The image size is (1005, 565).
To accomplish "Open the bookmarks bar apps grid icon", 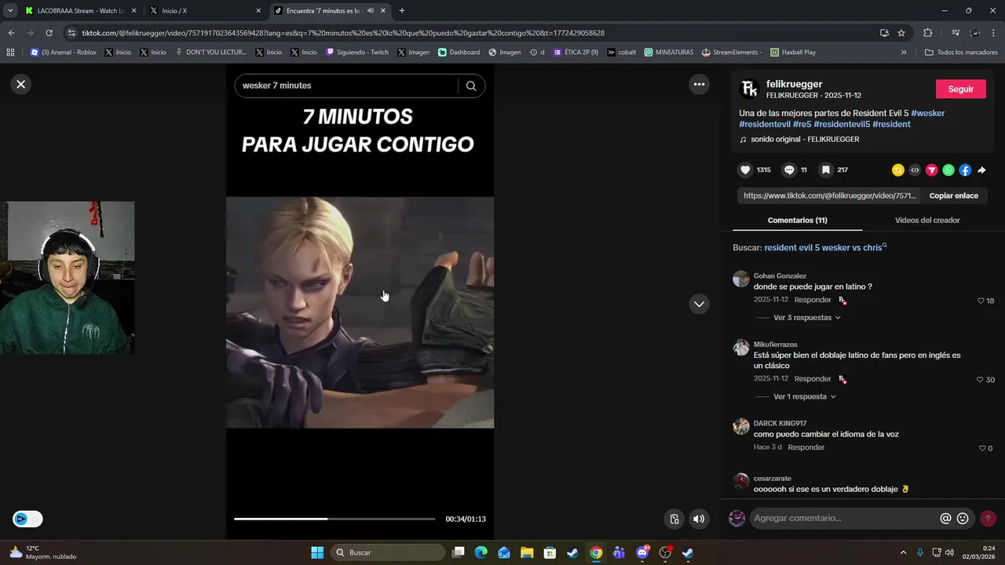I will (x=10, y=53).
